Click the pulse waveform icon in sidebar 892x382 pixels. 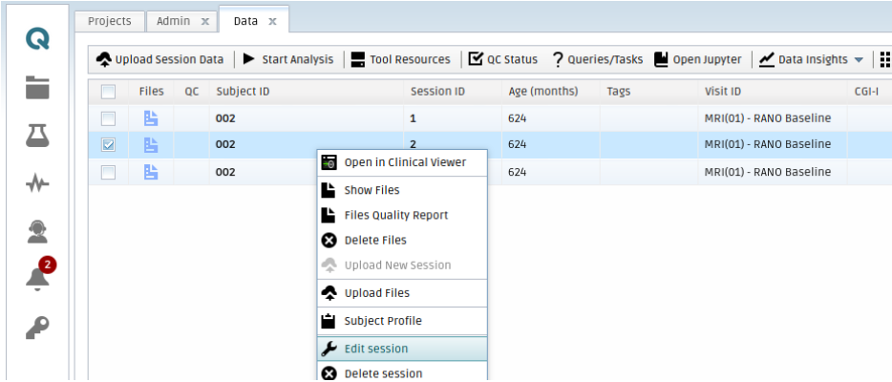[x=37, y=183]
